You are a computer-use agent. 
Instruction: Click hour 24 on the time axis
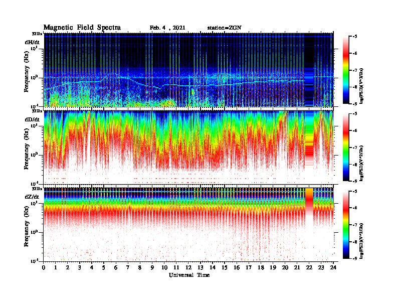click(333, 267)
